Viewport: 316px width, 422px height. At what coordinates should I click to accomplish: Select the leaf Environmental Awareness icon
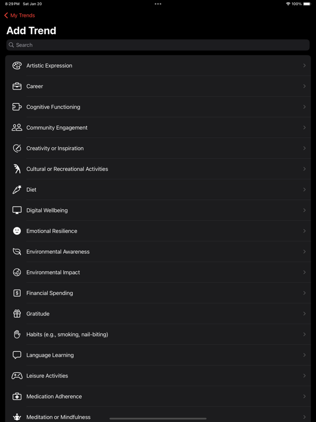(x=17, y=252)
